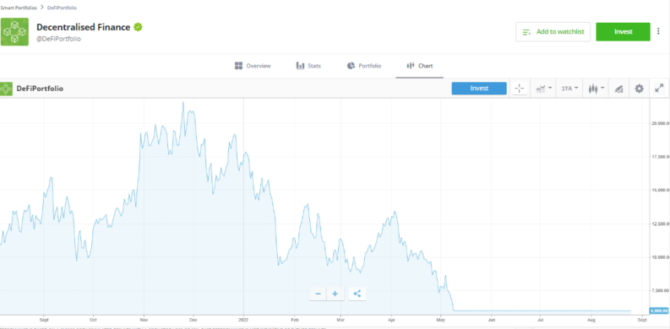This screenshot has height=329, width=670.
Task: Click the small DeFiPortfolio chart logo
Action: click(7, 89)
